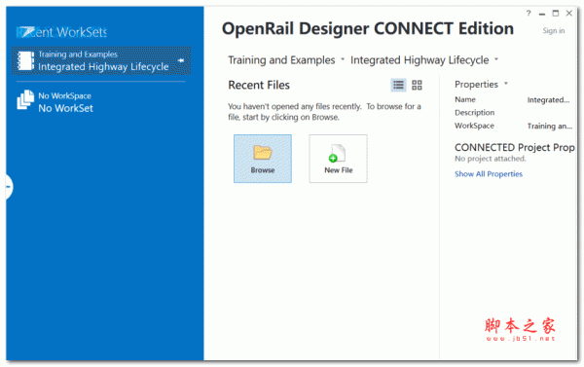Open the Browse folder tile

pyautogui.click(x=263, y=159)
